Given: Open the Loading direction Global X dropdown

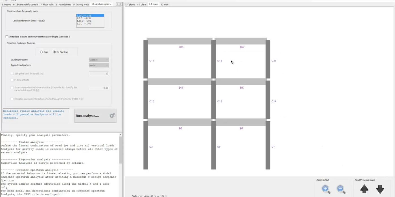Looking at the screenshot, I should click(x=99, y=60).
